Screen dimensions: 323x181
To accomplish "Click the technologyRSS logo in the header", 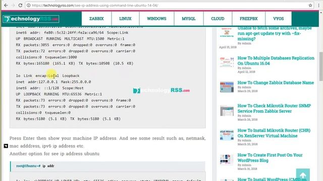I will tap(31, 19).
